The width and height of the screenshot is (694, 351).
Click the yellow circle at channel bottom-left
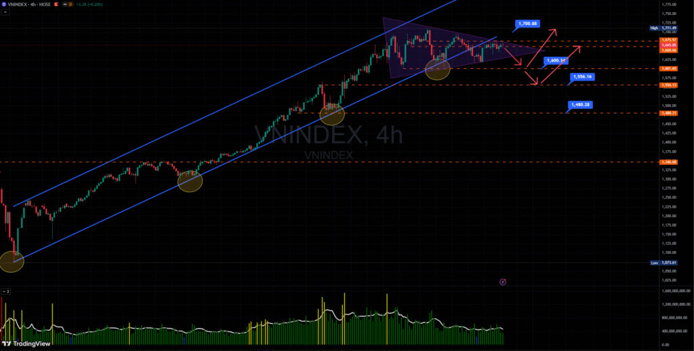12,261
